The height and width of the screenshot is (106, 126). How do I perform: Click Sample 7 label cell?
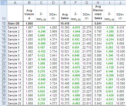(x=15, y=51)
